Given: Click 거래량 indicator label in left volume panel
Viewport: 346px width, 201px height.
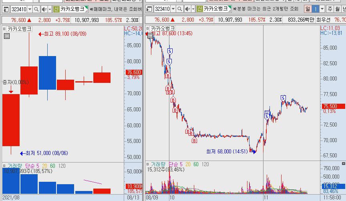Looking at the screenshot, I should point(15,166).
